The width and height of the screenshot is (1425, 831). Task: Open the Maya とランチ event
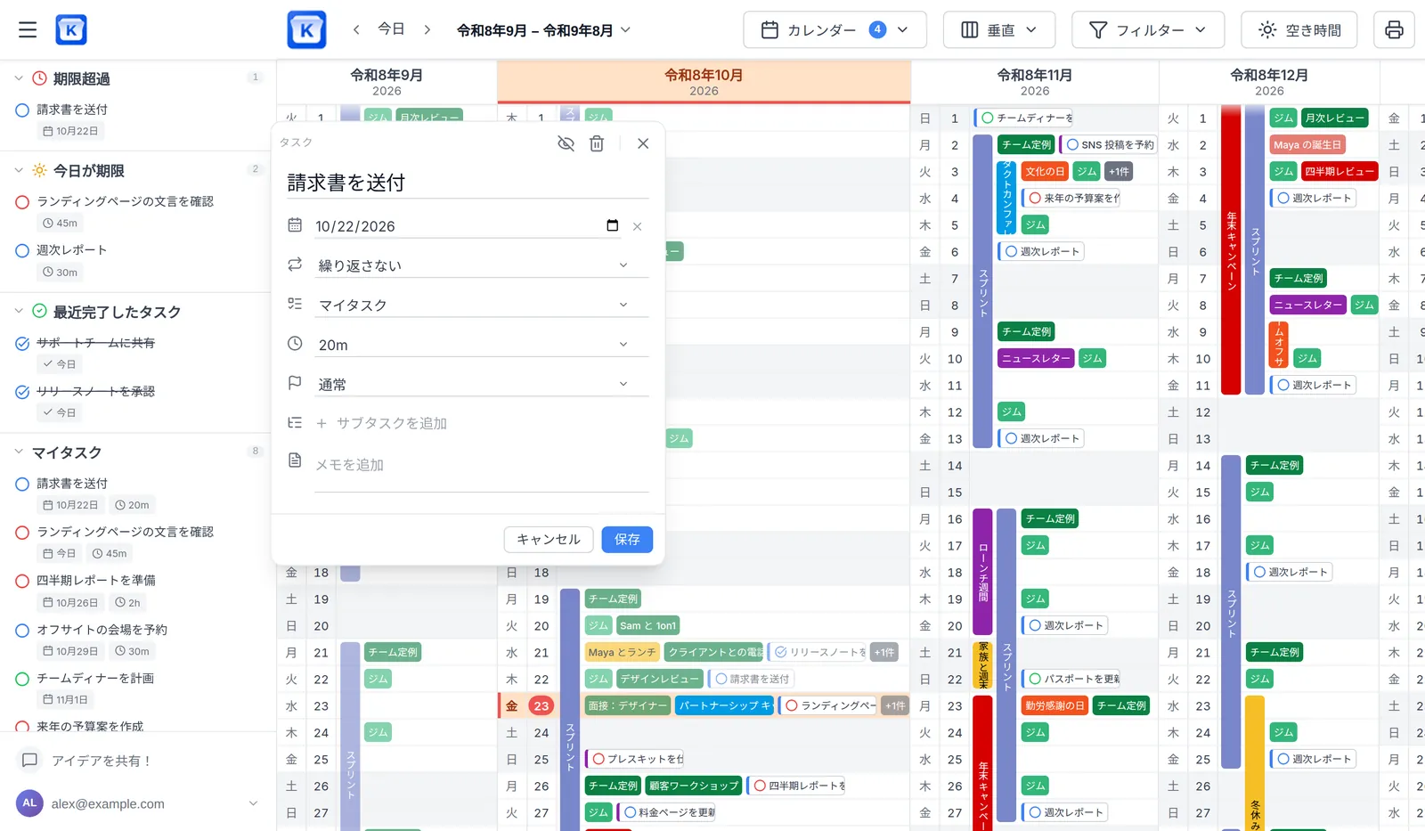click(x=622, y=652)
